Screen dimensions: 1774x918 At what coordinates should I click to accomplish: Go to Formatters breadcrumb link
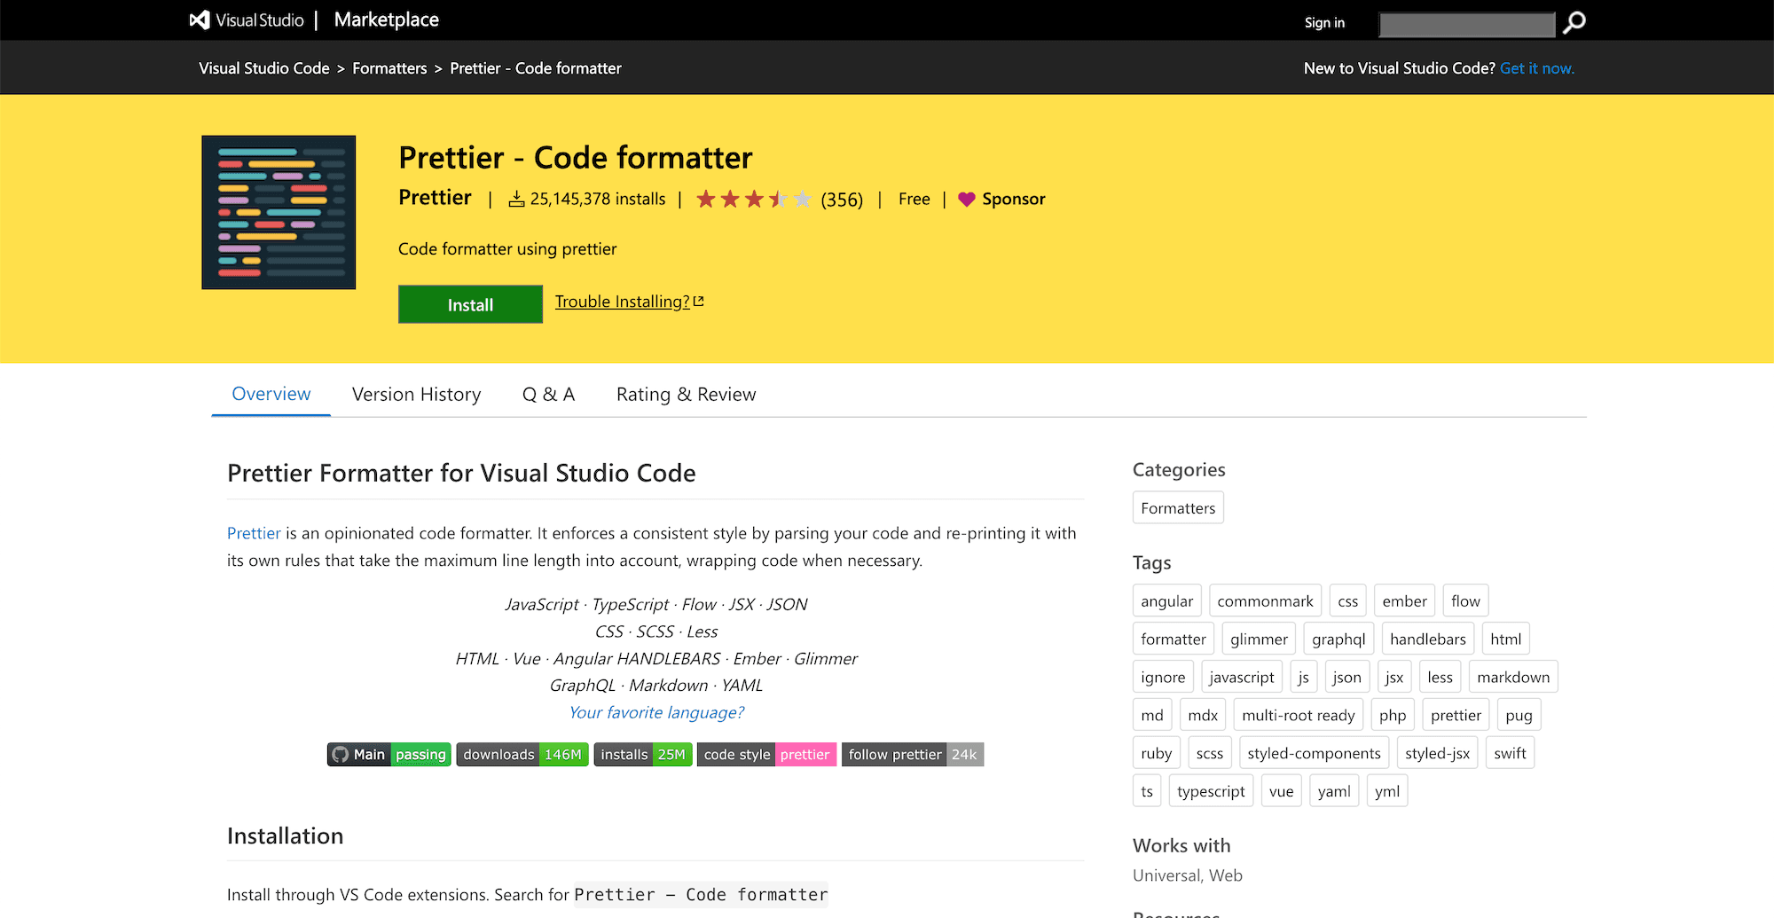(389, 68)
